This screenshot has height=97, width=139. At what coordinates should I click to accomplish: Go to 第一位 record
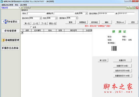(27, 23)
